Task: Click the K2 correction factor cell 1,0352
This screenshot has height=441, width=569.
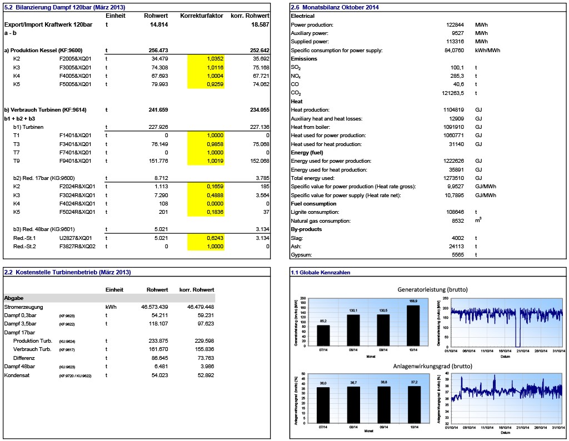Action: [206, 58]
